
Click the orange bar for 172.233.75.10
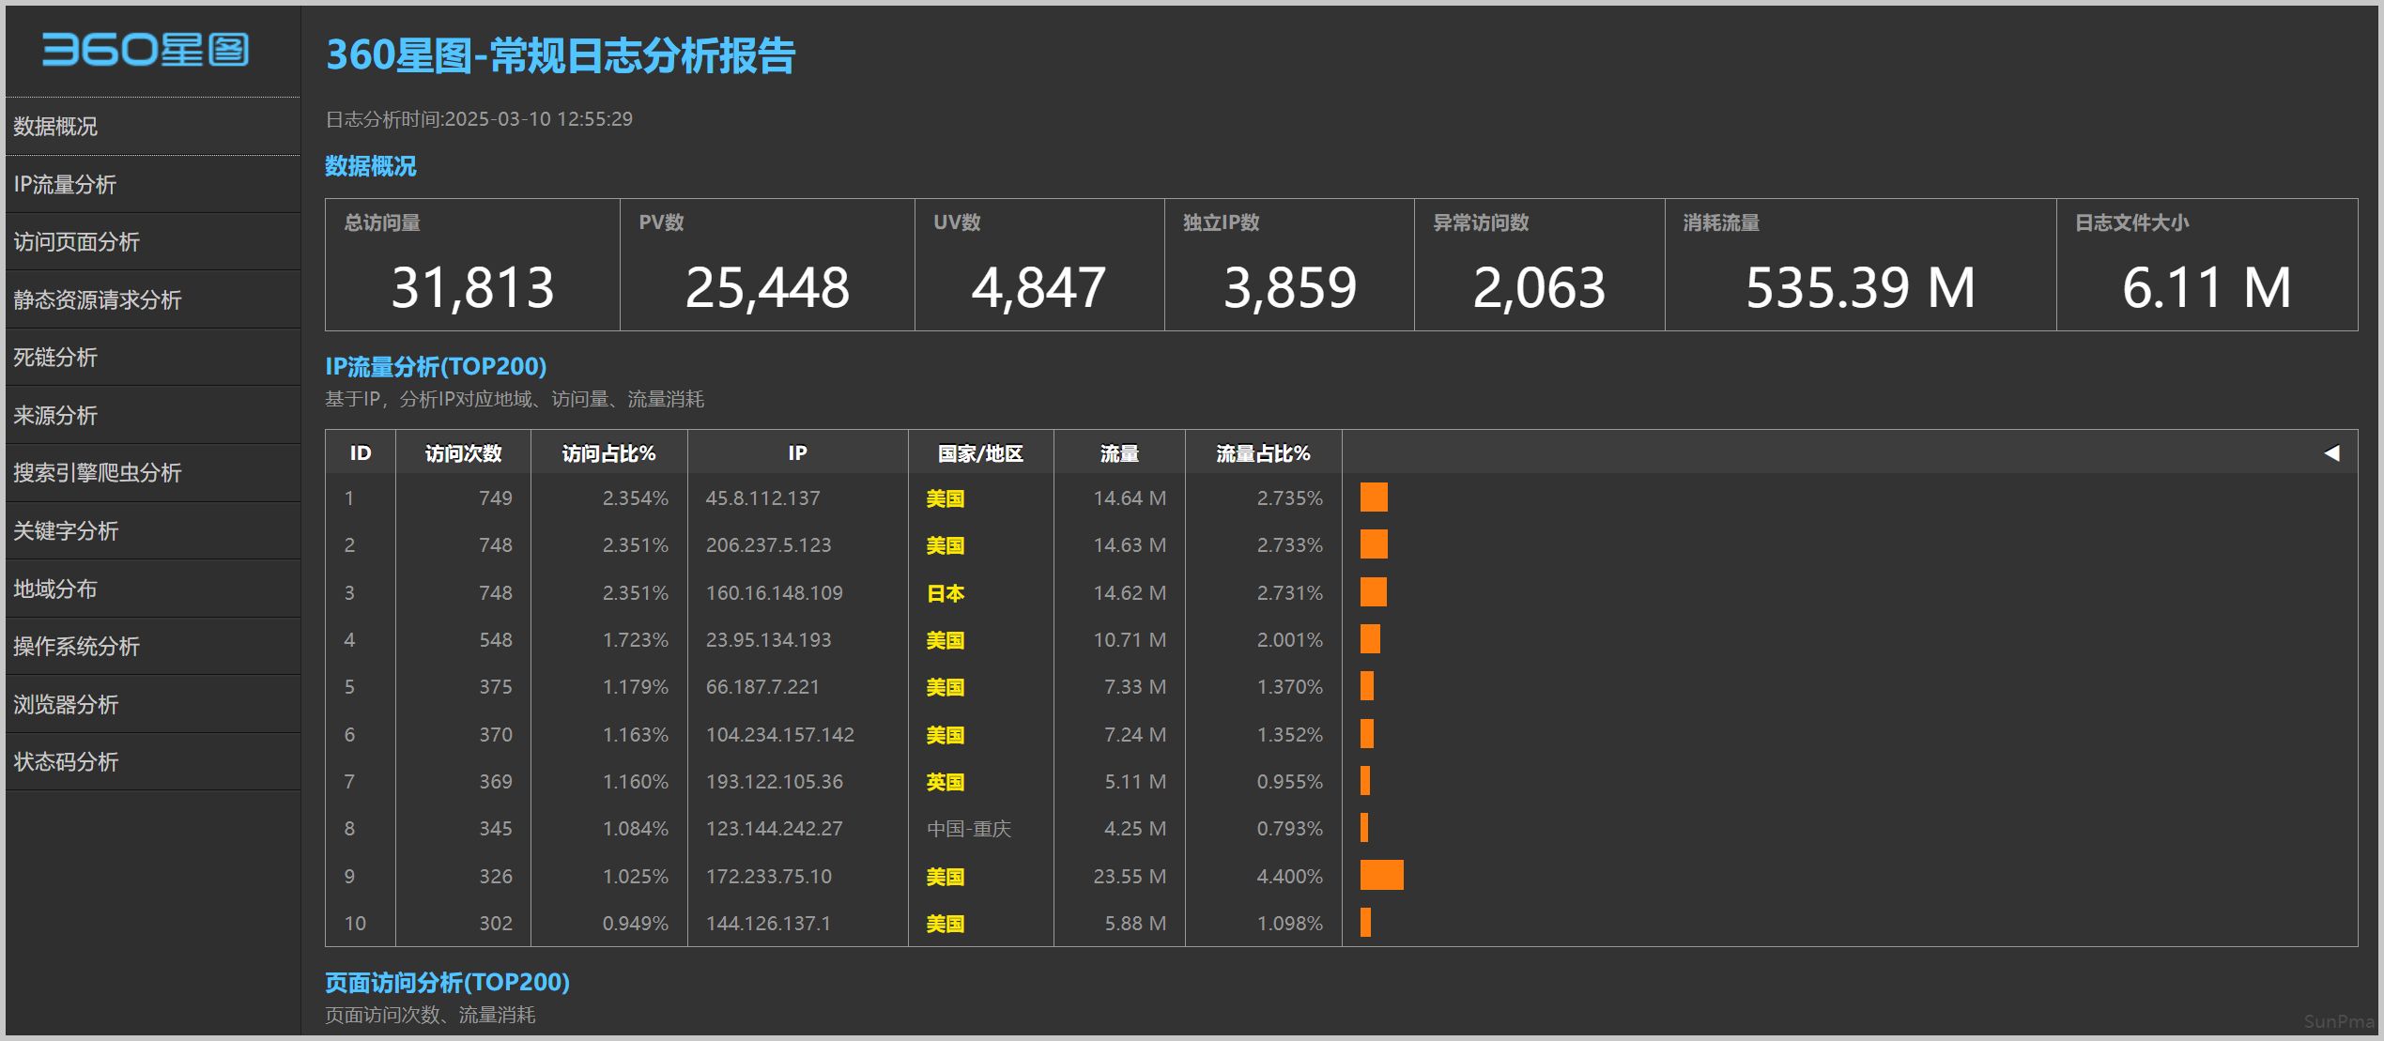1382,875
